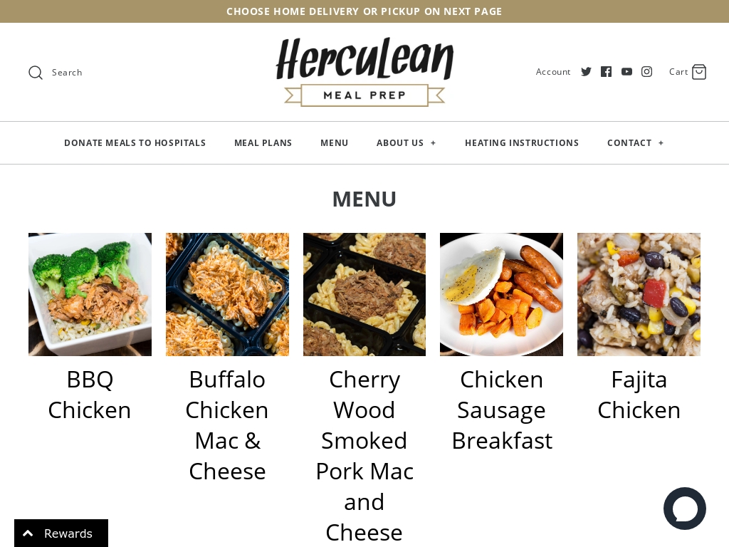Screen dimensions: 729x547
Task: Open the shopping cart bag icon
Action: (699, 72)
